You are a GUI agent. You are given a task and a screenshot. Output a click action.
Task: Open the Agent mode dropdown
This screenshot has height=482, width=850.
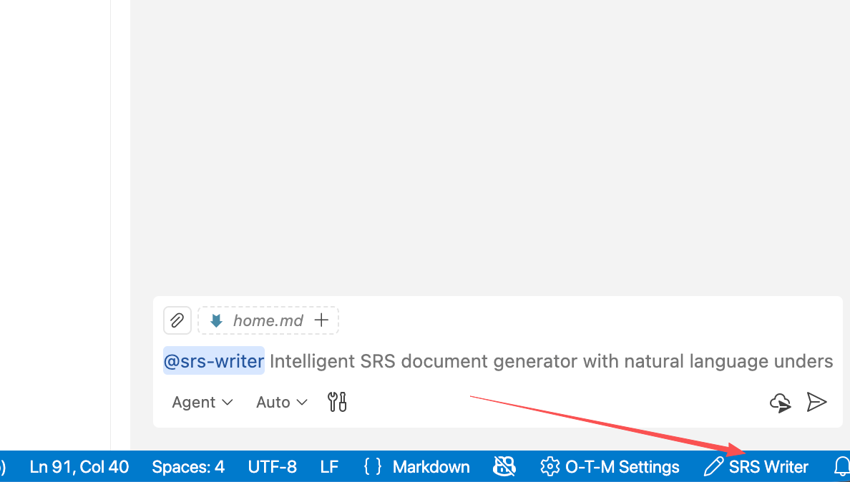pyautogui.click(x=202, y=403)
